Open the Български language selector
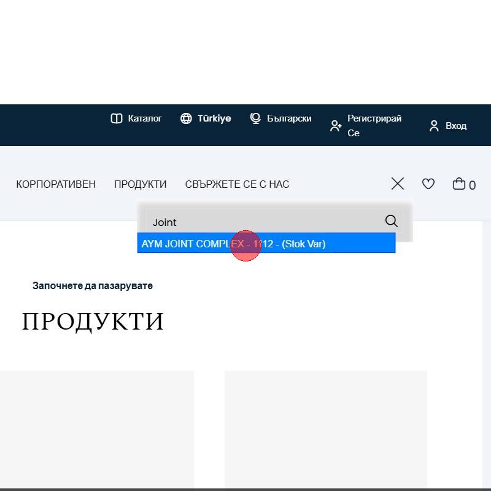Image resolution: width=491 pixels, height=491 pixels. tap(289, 118)
